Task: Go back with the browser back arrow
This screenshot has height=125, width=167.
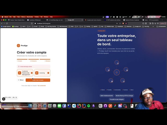Action: click(2, 23)
